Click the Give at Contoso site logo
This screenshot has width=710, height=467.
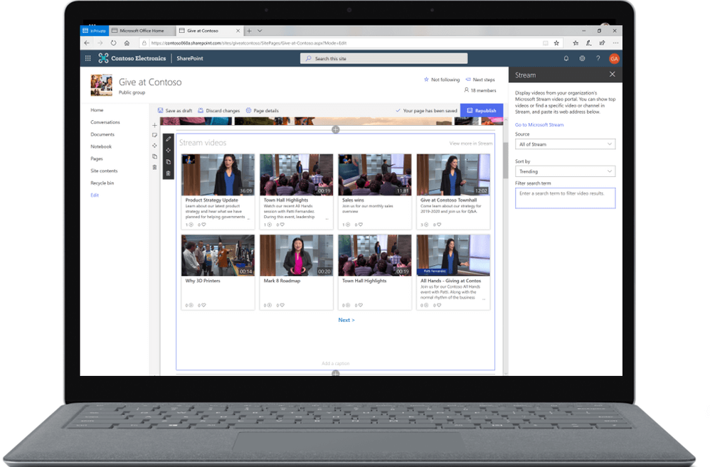click(102, 85)
